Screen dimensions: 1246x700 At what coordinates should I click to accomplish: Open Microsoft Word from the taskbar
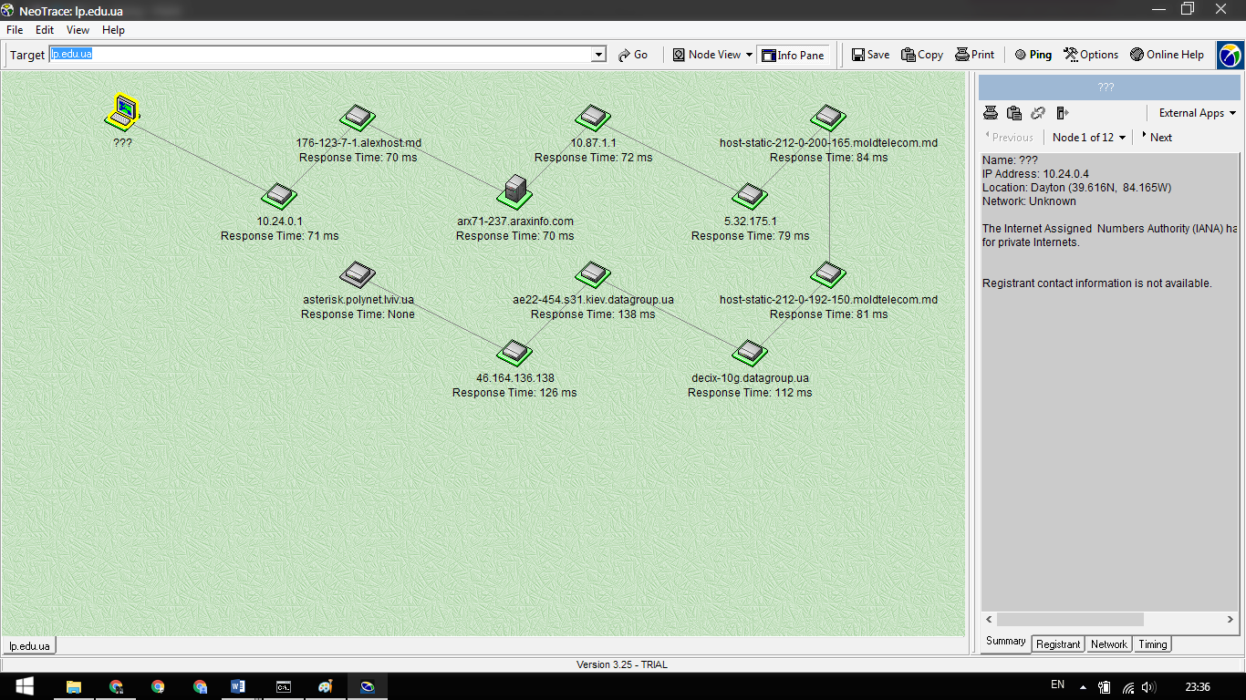238,686
